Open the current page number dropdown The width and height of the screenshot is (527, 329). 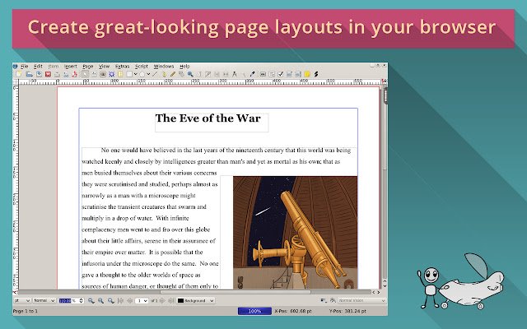pyautogui.click(x=142, y=301)
